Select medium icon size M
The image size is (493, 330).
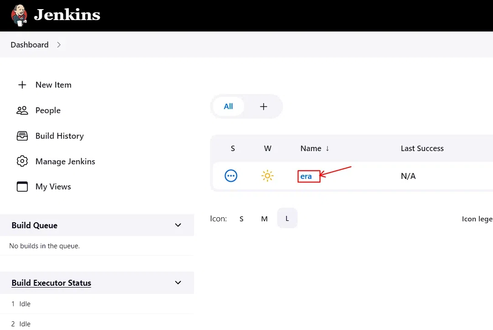pyautogui.click(x=264, y=219)
